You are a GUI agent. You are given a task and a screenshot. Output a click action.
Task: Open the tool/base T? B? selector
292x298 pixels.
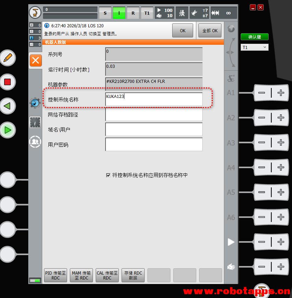click(x=199, y=13)
